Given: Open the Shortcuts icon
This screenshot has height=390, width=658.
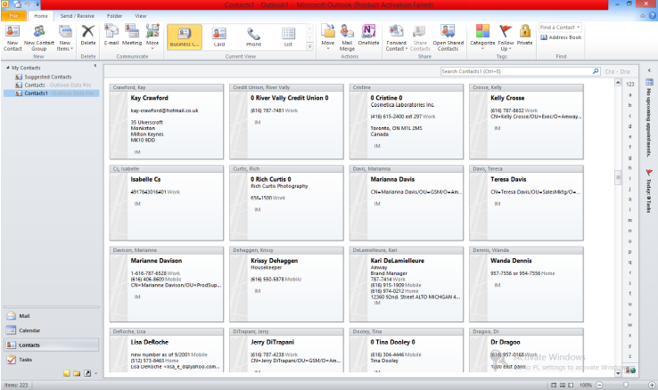Looking at the screenshot, I should pos(87,373).
